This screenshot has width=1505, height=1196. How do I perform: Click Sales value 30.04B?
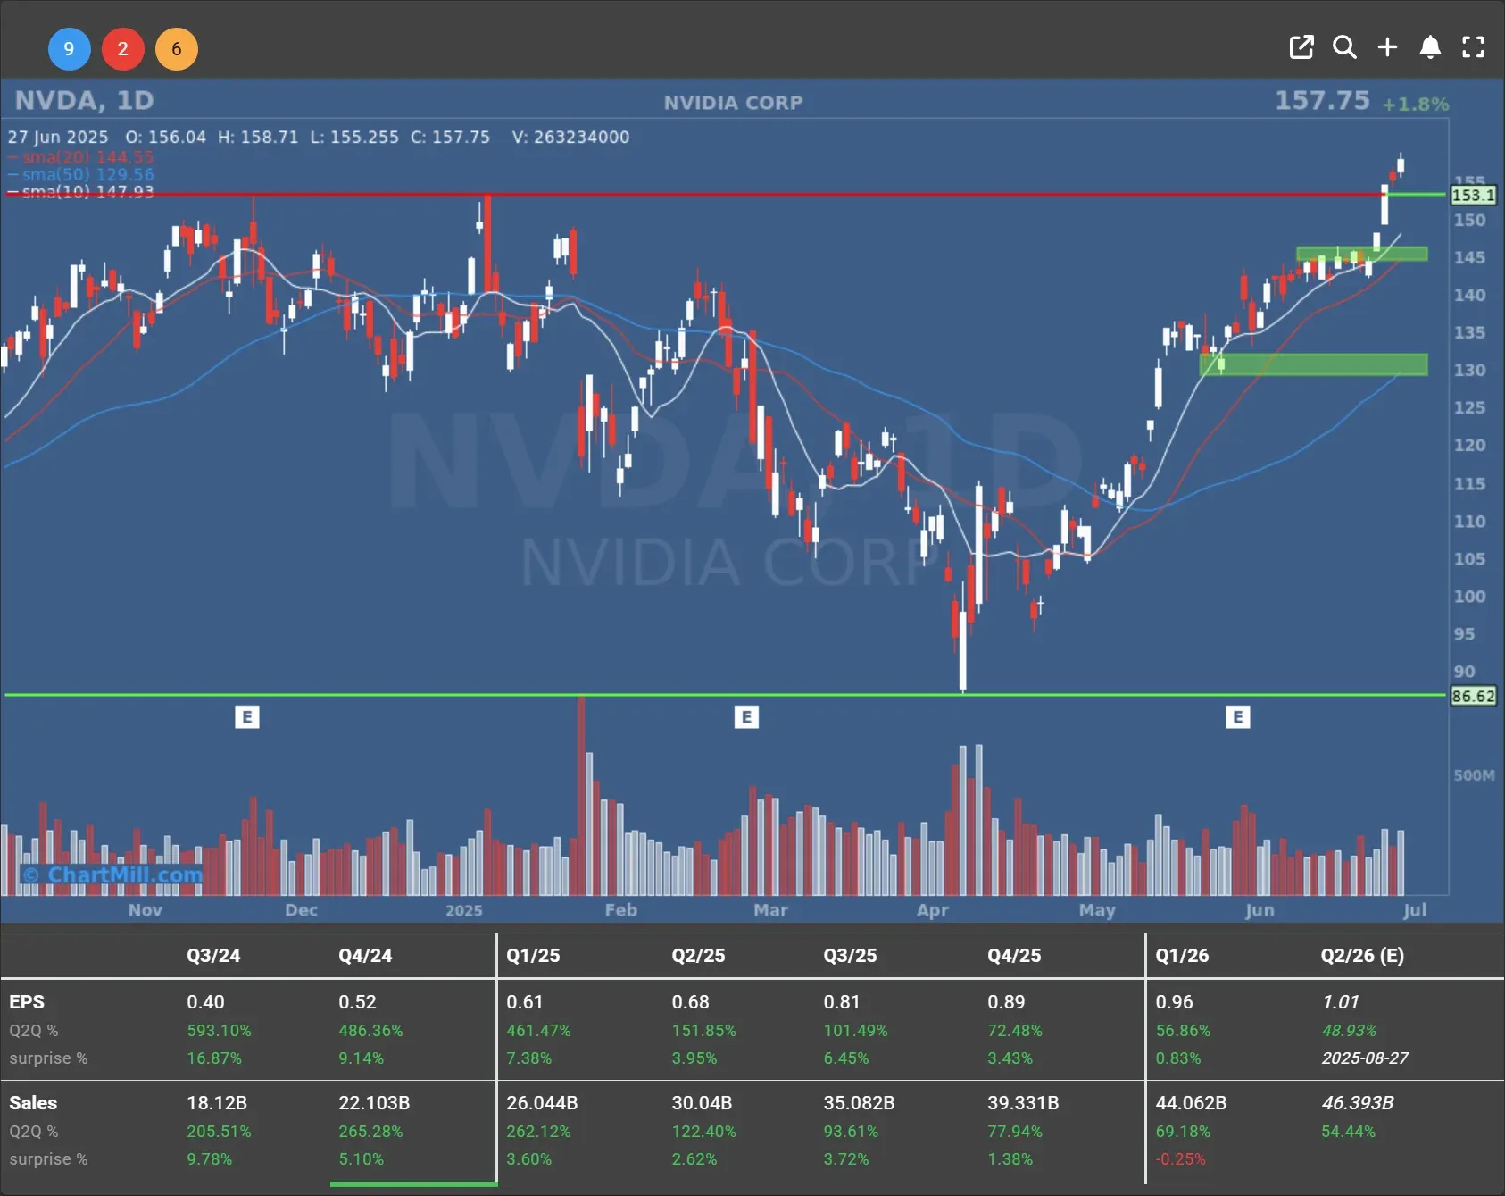point(702,1103)
